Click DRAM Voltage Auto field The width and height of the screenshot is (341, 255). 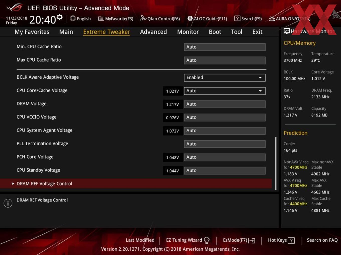point(225,104)
